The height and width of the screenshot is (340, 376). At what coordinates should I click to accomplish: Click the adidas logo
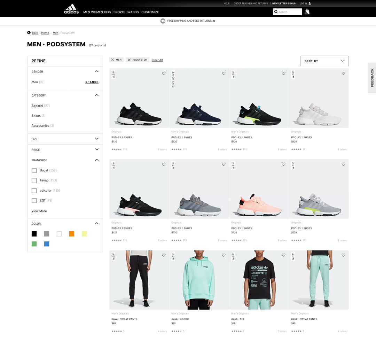tap(71, 8)
